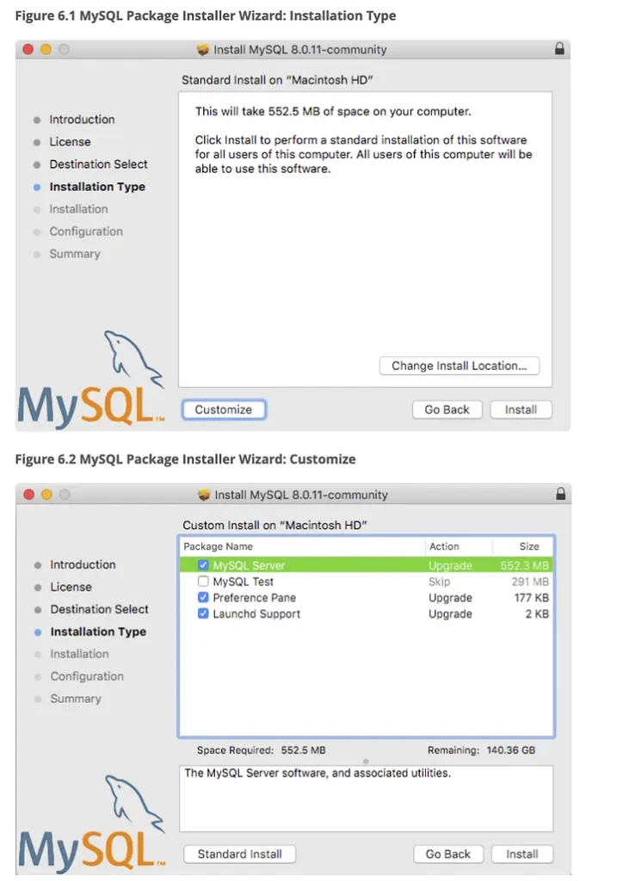Click Install in the Custom Install window
Image resolution: width=617 pixels, height=881 pixels.
pyautogui.click(x=522, y=854)
